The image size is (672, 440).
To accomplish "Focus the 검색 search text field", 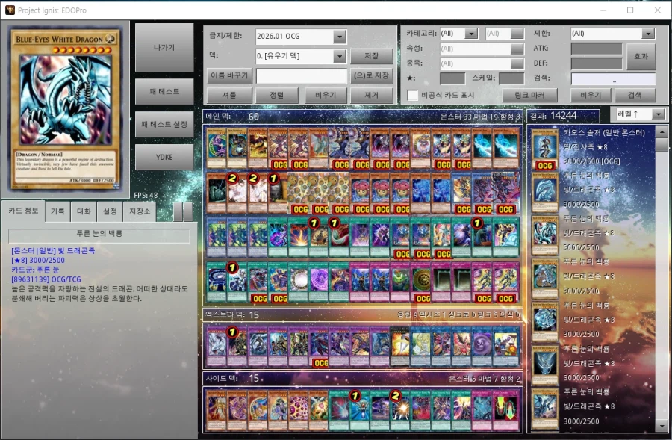I will (x=613, y=78).
